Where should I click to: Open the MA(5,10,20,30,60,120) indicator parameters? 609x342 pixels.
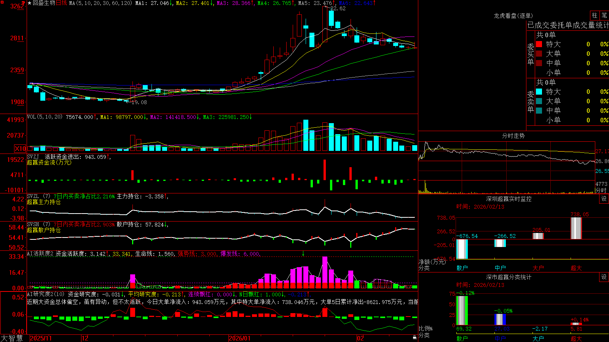click(x=100, y=3)
